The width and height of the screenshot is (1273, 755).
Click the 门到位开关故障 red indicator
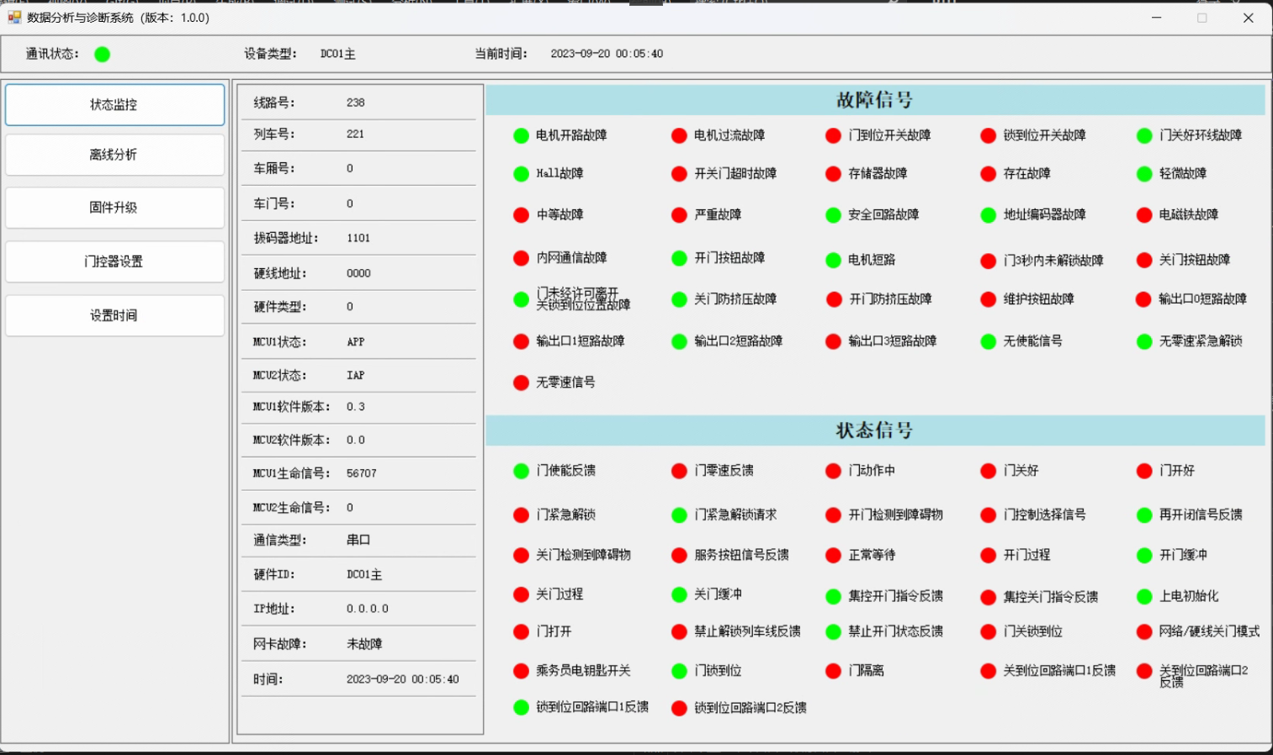[x=833, y=135]
